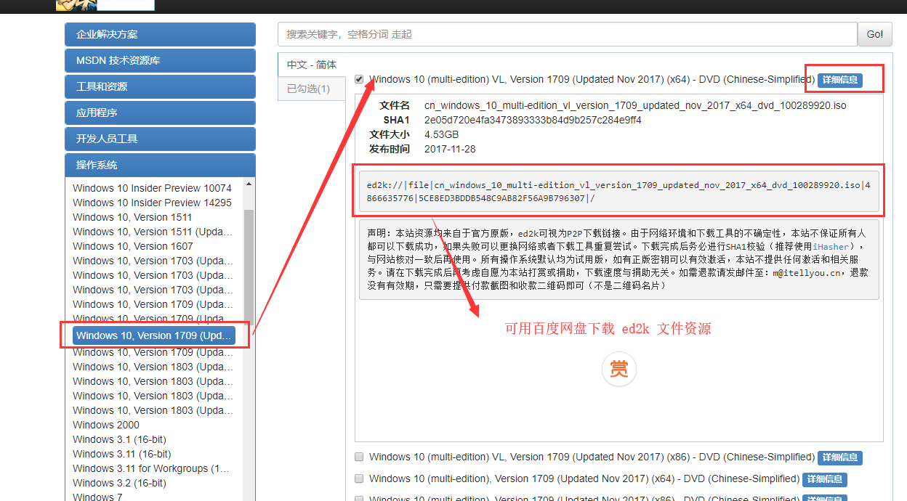This screenshot has width=907, height=501.
Task: Select Windows 3.2 (16-bit)
Action: click(119, 483)
